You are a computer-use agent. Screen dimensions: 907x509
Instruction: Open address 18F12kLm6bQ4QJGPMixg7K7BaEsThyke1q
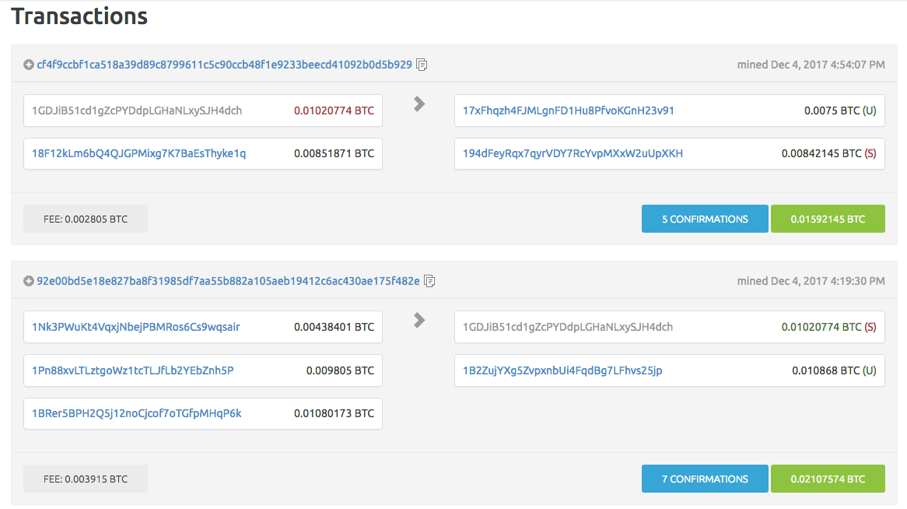pyautogui.click(x=138, y=153)
